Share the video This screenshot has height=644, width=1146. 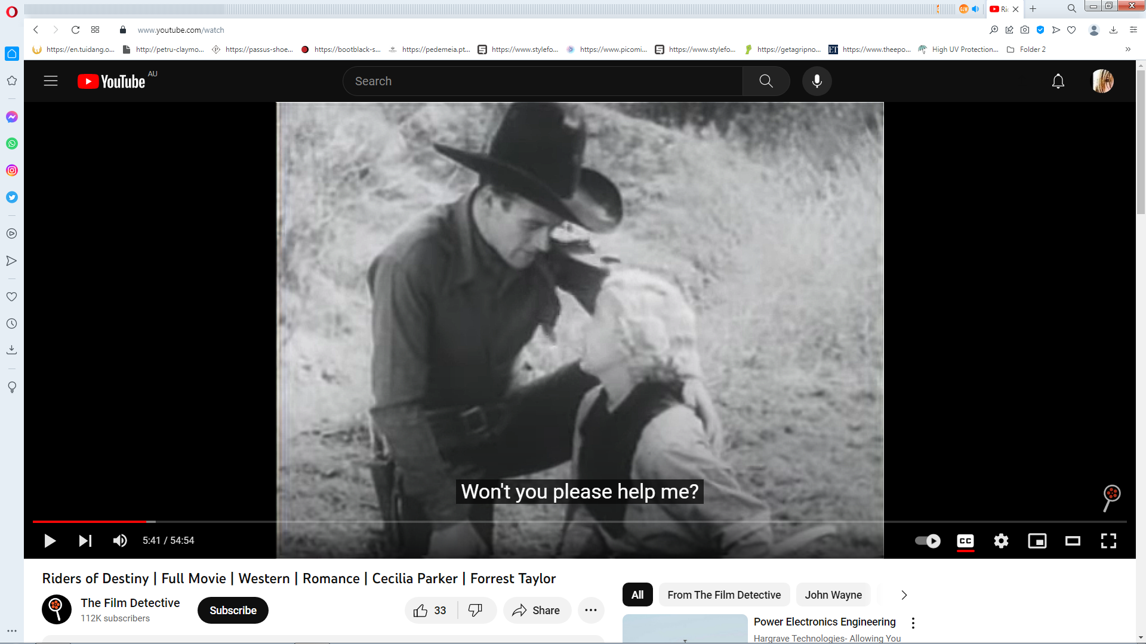click(537, 610)
